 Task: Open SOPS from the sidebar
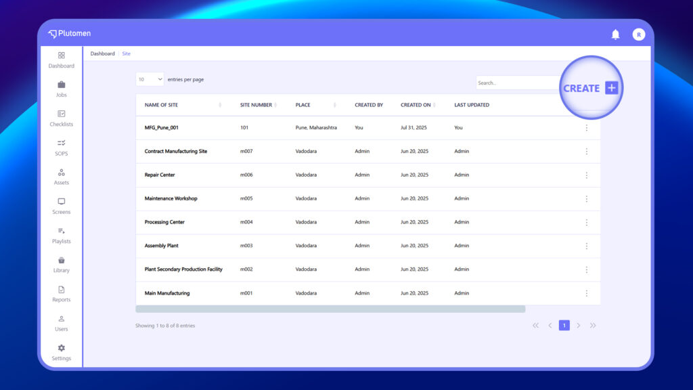tap(61, 148)
